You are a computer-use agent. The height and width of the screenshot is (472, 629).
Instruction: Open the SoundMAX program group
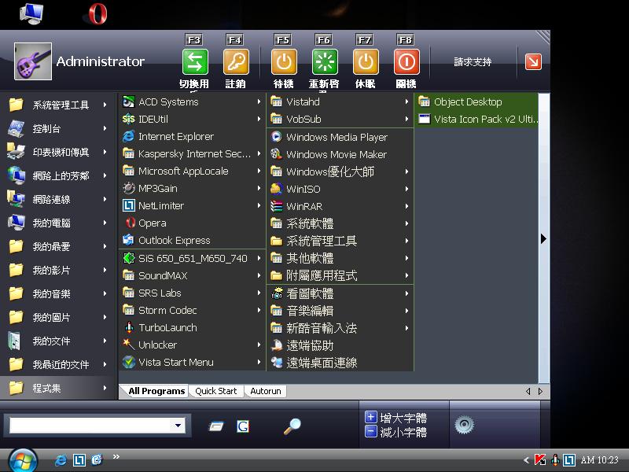pos(193,276)
